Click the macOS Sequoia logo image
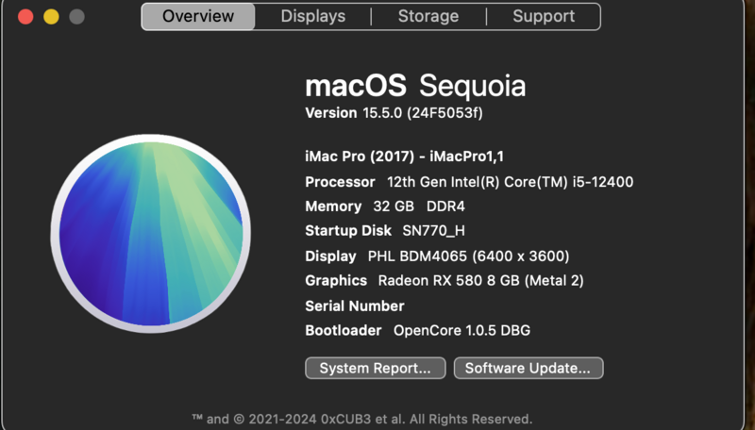 (151, 234)
